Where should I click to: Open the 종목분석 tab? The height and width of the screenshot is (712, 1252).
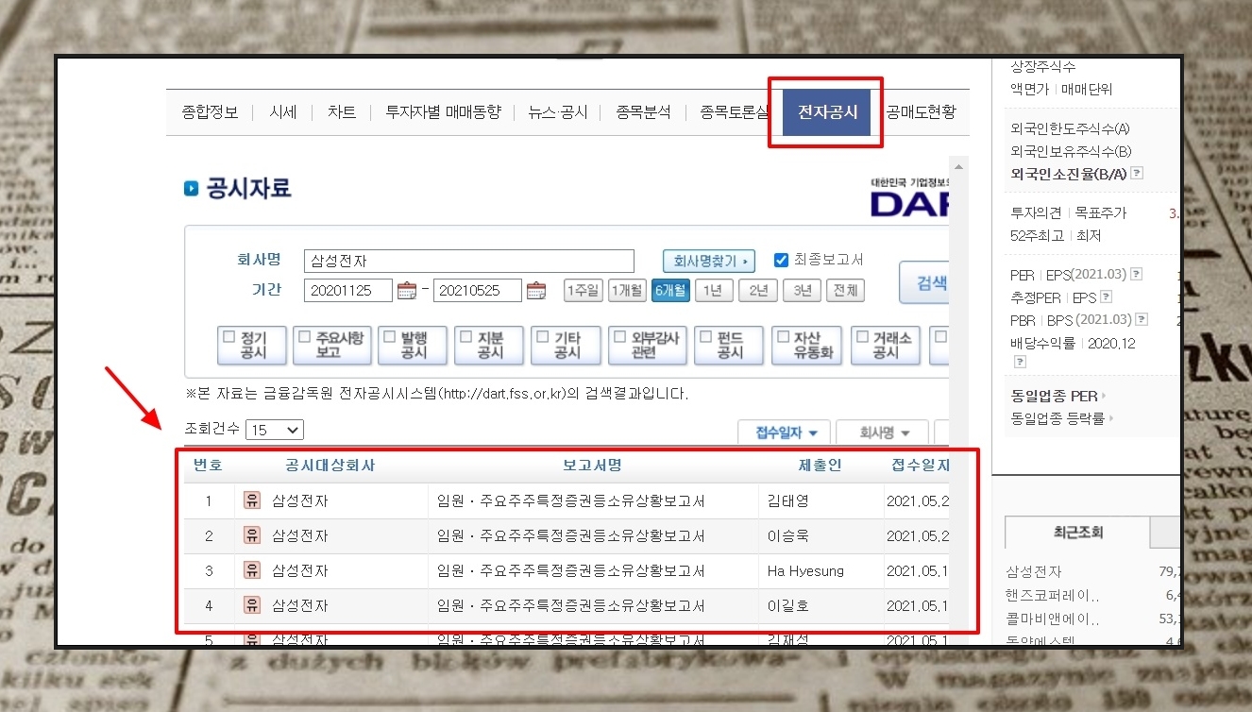point(643,112)
